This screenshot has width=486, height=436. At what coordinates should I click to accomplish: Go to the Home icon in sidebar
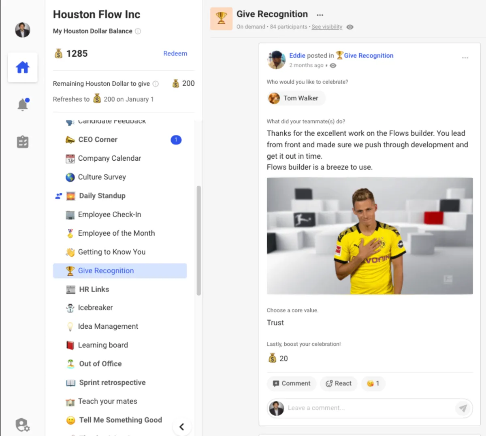click(23, 67)
